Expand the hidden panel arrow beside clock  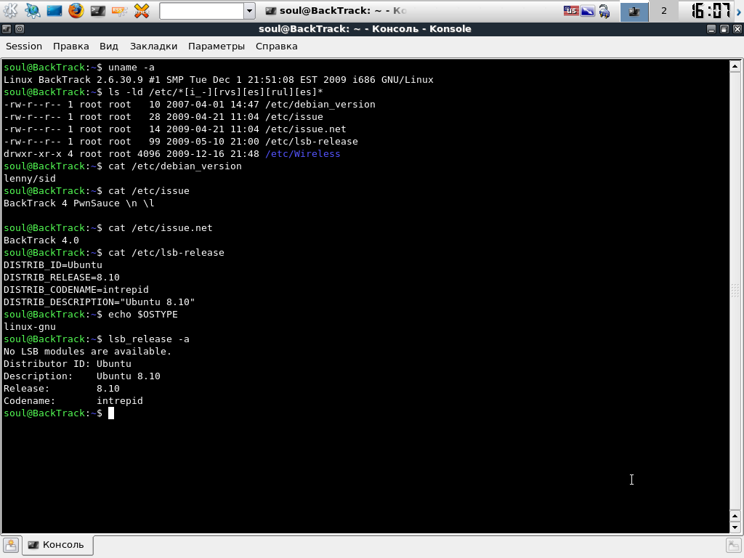point(739,11)
